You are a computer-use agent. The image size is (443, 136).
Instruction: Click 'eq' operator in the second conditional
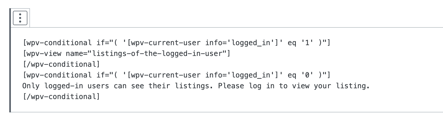click(x=292, y=75)
